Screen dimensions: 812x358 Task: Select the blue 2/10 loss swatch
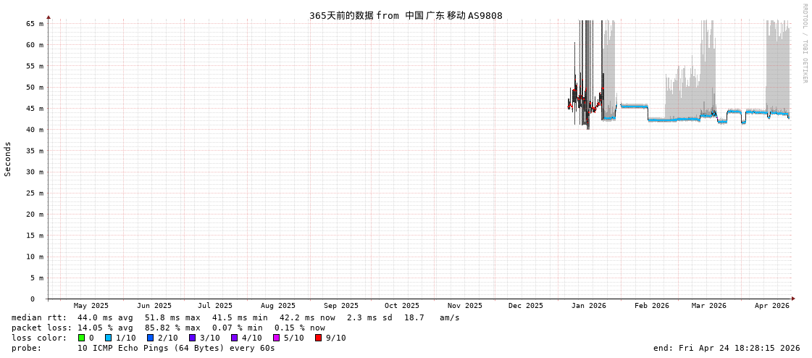(x=150, y=338)
